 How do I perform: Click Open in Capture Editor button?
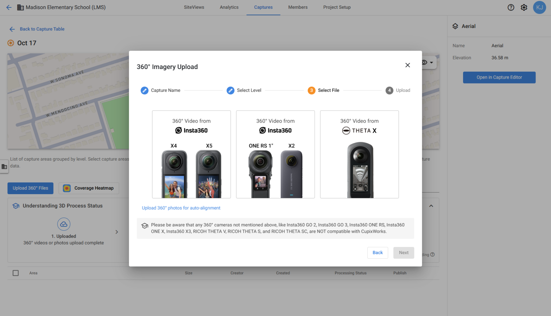pos(499,77)
